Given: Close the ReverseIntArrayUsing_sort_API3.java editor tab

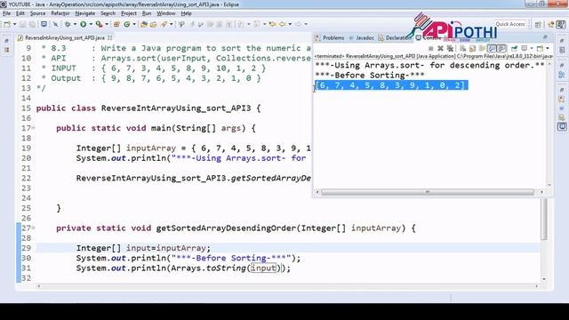Looking at the screenshot, I should (x=110, y=37).
